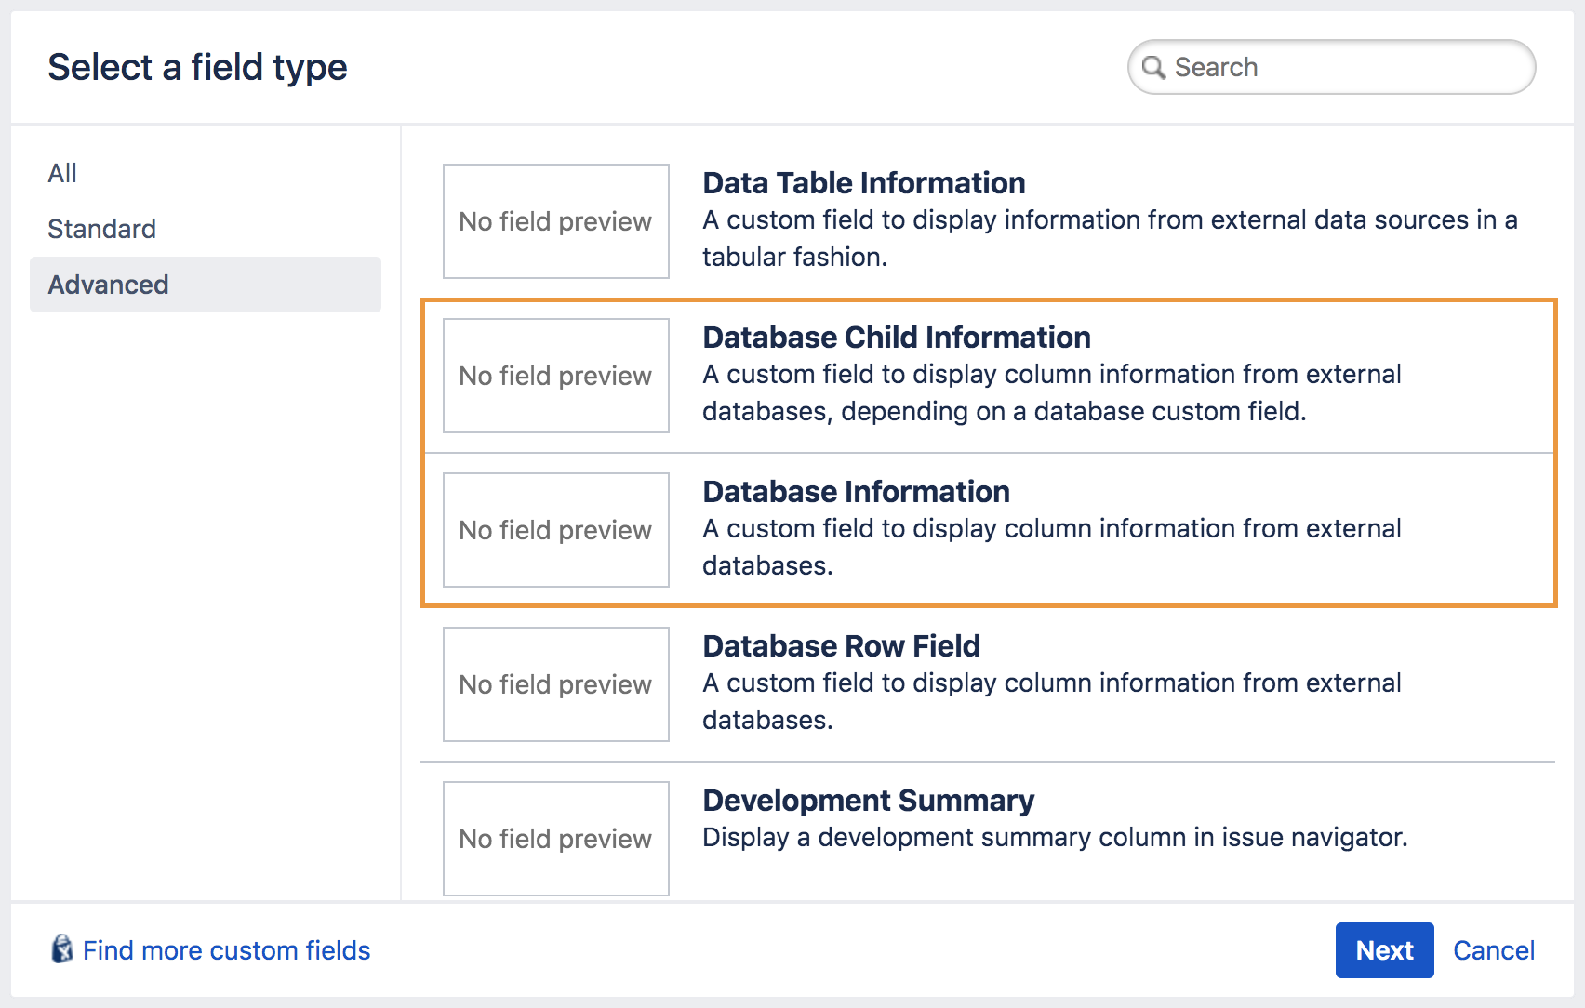The width and height of the screenshot is (1585, 1008).
Task: Select the Advanced category
Action: pyautogui.click(x=108, y=285)
